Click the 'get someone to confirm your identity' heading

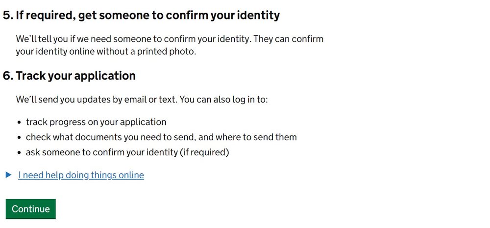pyautogui.click(x=147, y=15)
